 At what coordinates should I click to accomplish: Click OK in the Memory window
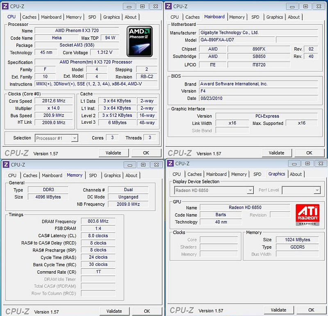(147, 311)
